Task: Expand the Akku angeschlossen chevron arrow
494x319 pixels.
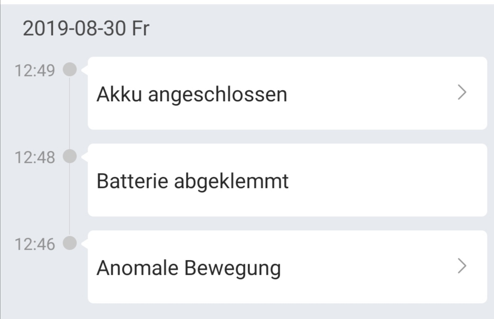Action: point(461,93)
